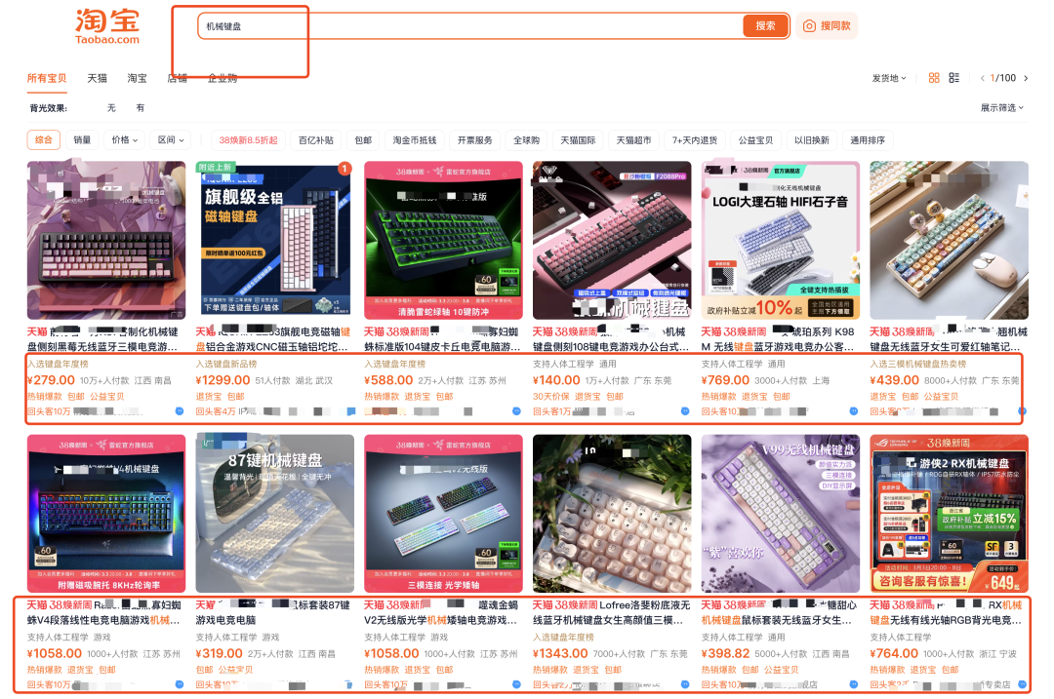Open 清腾雷蛇绿轴 green keyboard image
Viewport: 1054px width, 699px height.
pos(443,241)
